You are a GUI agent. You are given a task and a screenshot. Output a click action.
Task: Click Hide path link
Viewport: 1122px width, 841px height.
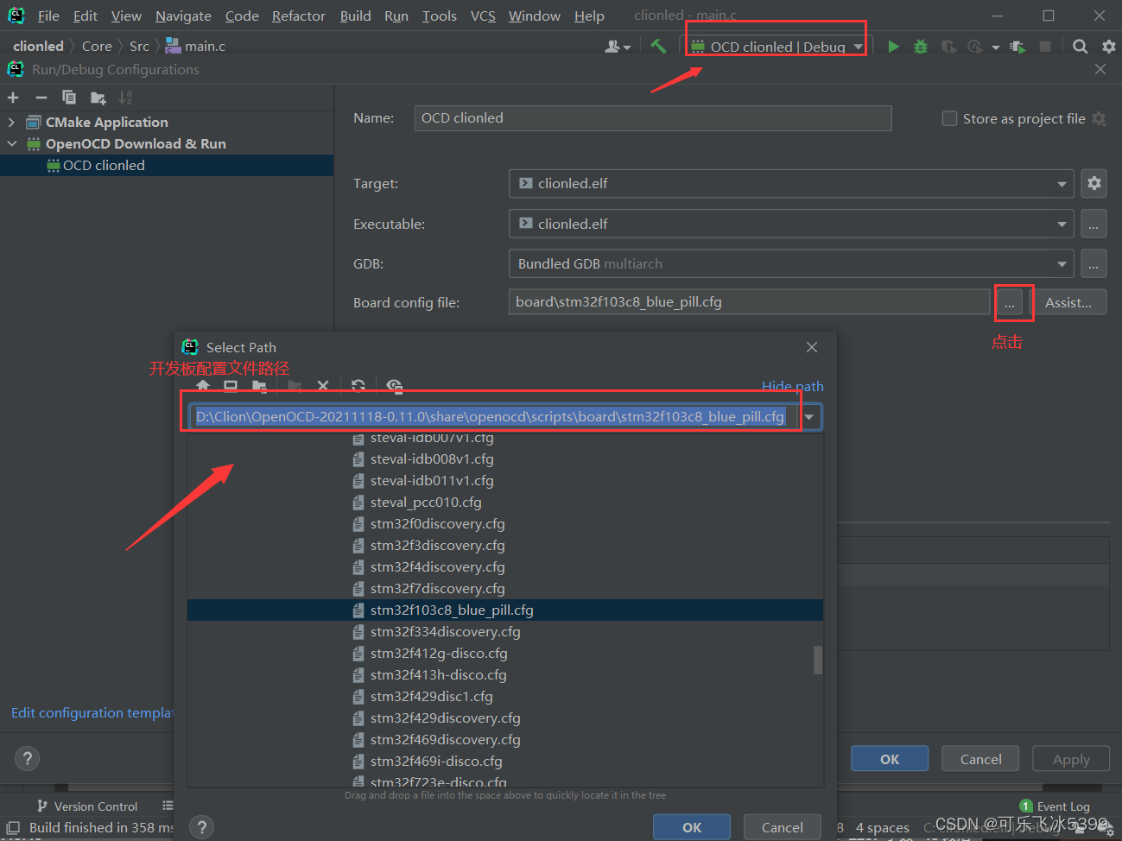click(793, 386)
